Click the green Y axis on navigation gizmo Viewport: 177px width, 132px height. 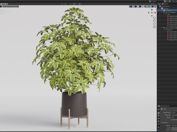(x=152, y=12)
